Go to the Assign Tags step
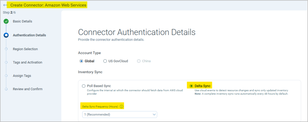This screenshot has width=308, height=122. [x=22, y=76]
